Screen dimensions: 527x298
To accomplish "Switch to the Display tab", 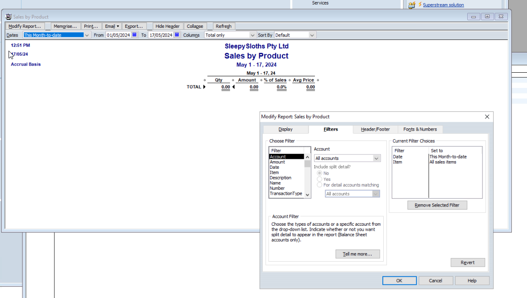I will click(285, 129).
